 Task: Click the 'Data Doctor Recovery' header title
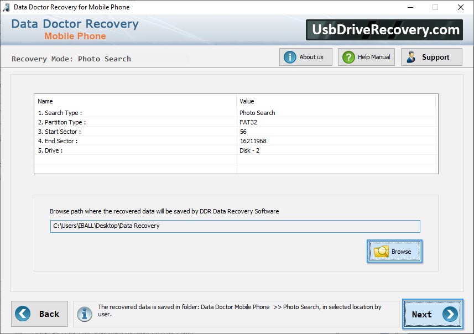point(75,24)
